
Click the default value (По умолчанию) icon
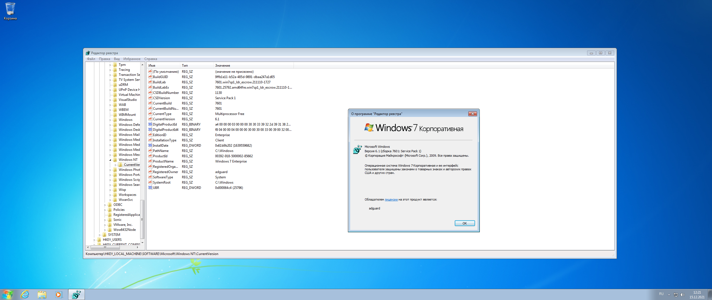click(x=150, y=72)
